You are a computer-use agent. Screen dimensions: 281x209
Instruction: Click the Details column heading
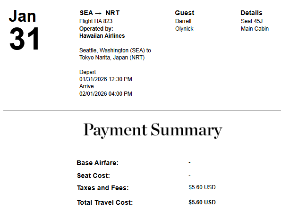click(251, 13)
